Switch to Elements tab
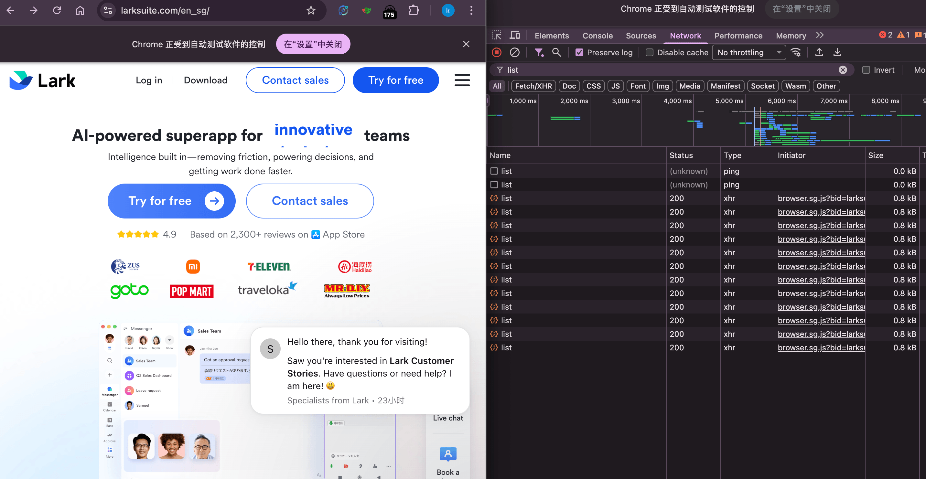Image resolution: width=926 pixels, height=479 pixels. point(552,36)
